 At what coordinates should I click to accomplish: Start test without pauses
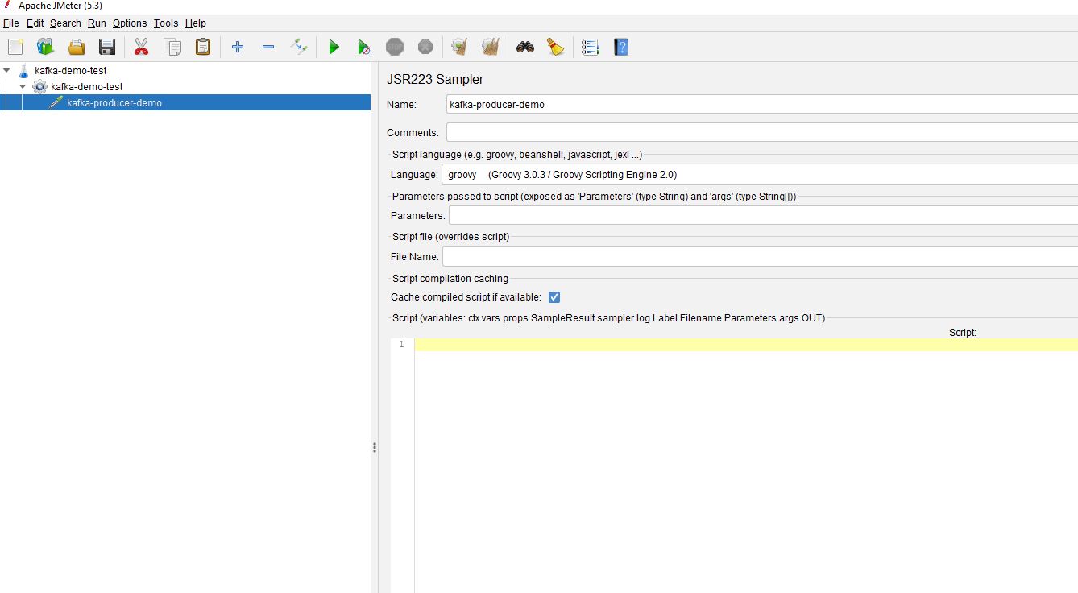coord(363,47)
